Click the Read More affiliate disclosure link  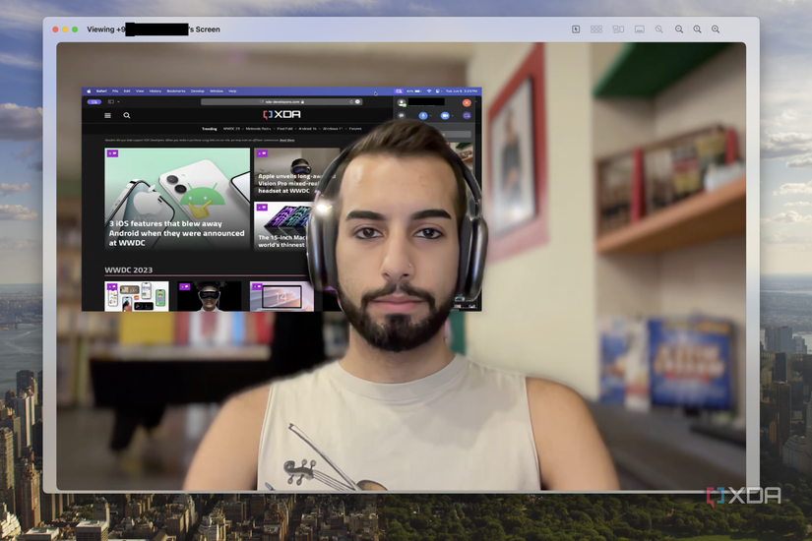pyautogui.click(x=286, y=141)
